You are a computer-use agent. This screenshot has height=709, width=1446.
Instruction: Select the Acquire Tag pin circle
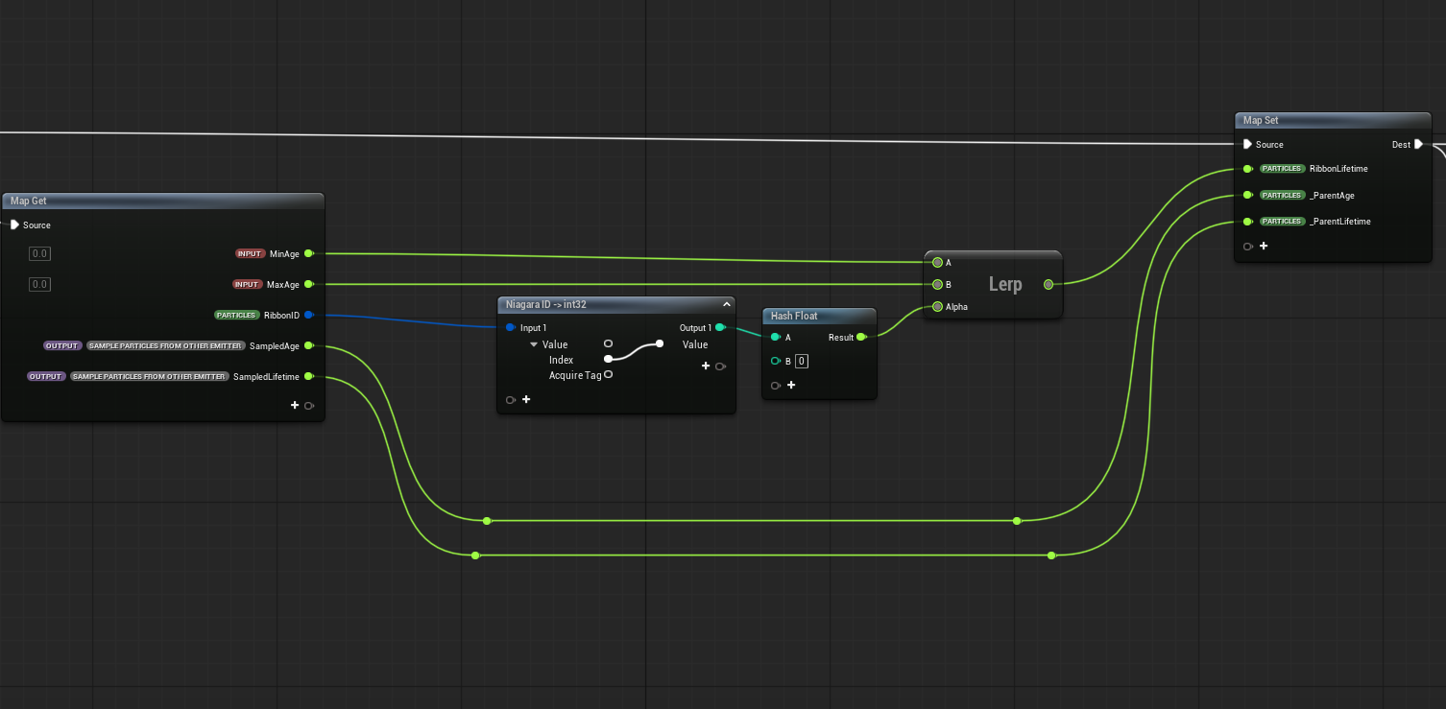tap(608, 375)
